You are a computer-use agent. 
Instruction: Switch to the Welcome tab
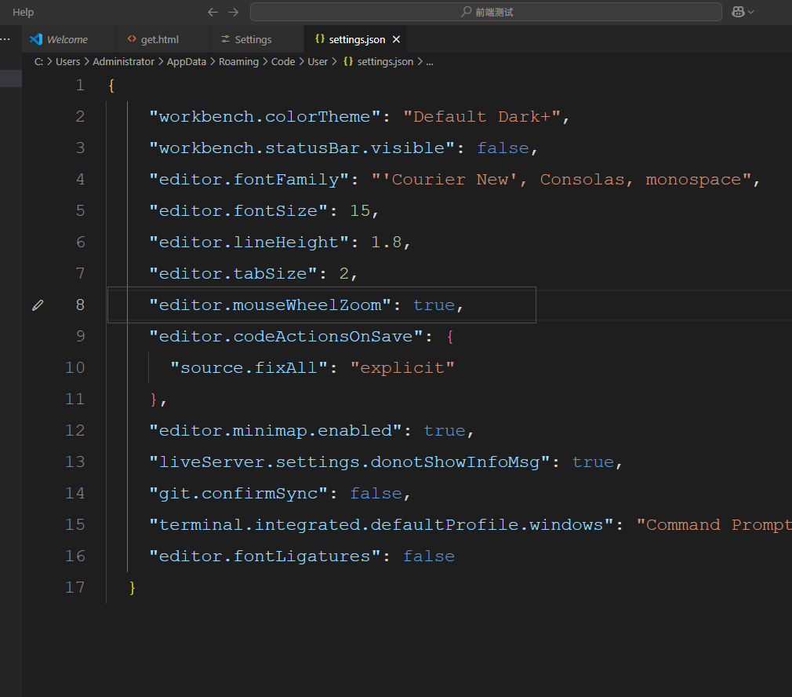pyautogui.click(x=67, y=39)
